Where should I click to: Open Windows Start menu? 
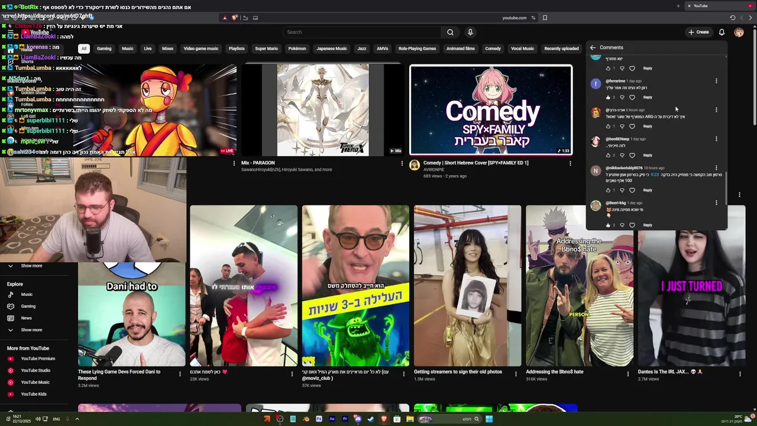pos(489,419)
